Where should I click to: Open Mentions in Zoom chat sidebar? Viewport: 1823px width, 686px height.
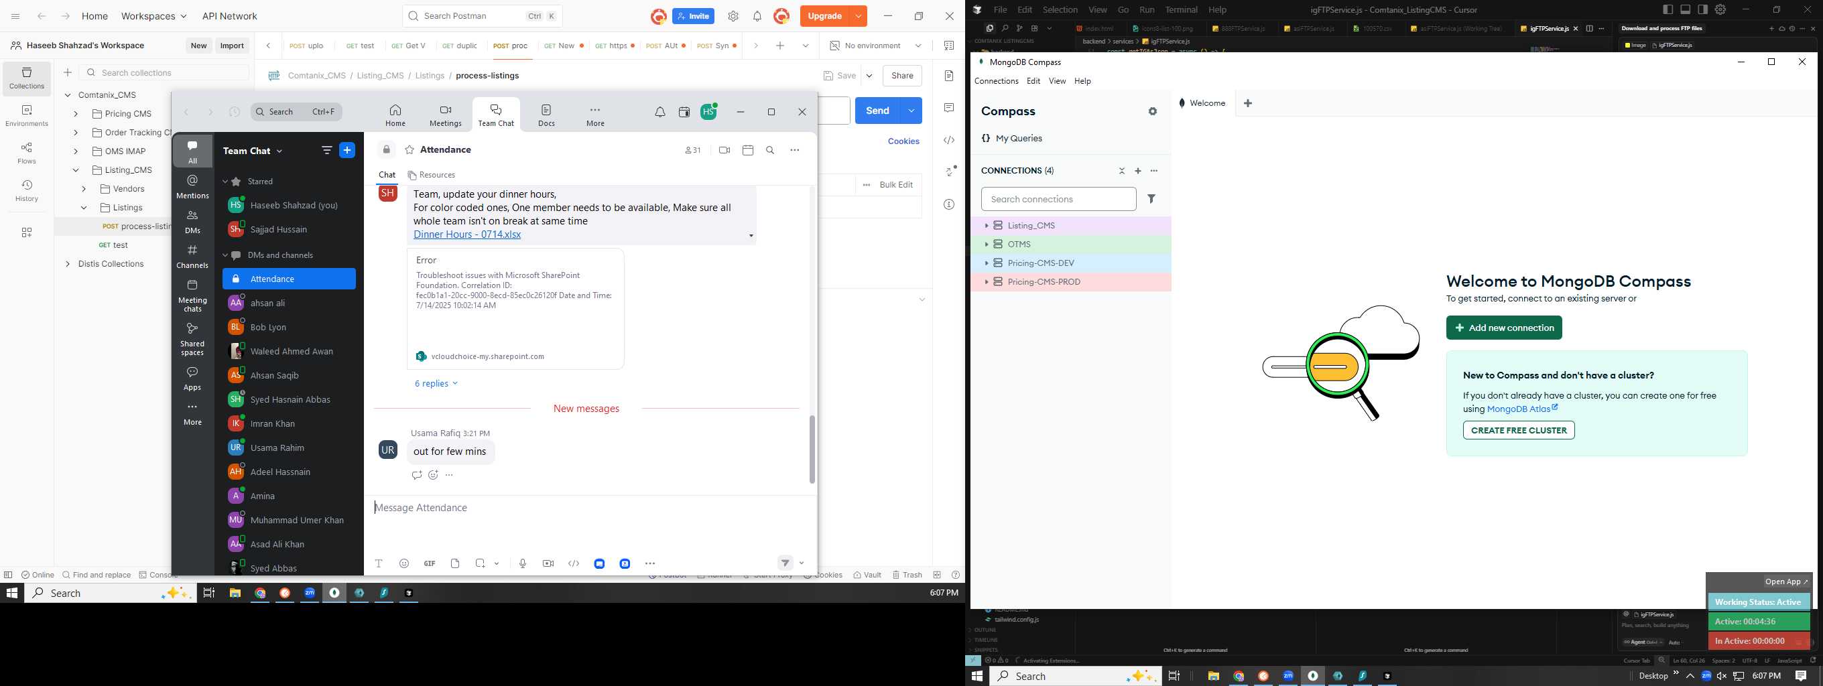(x=192, y=188)
